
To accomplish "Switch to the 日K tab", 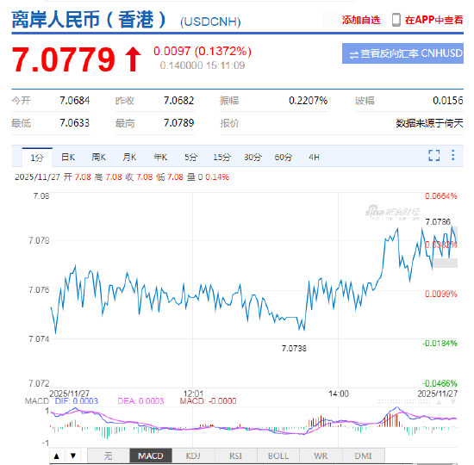I will [x=68, y=157].
